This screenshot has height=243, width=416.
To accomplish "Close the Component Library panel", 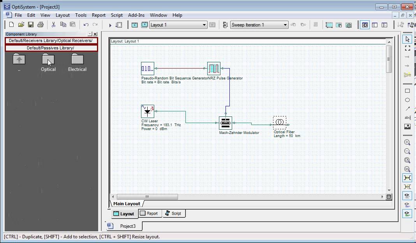I will click(x=95, y=34).
